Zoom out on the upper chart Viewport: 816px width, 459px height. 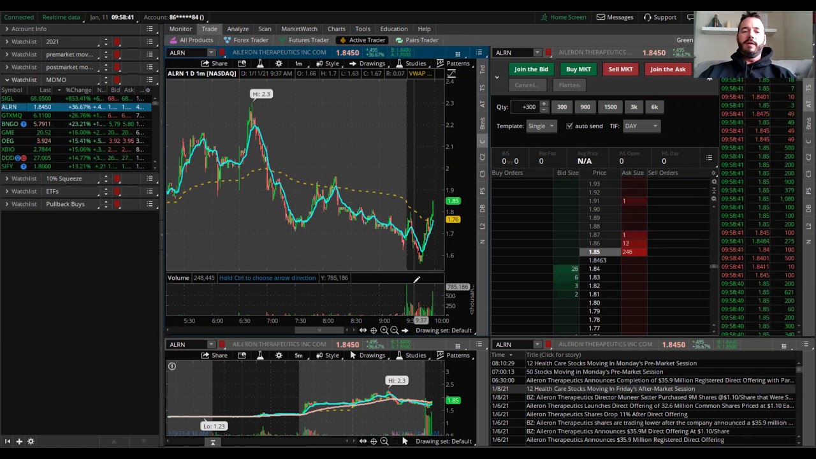tap(394, 330)
